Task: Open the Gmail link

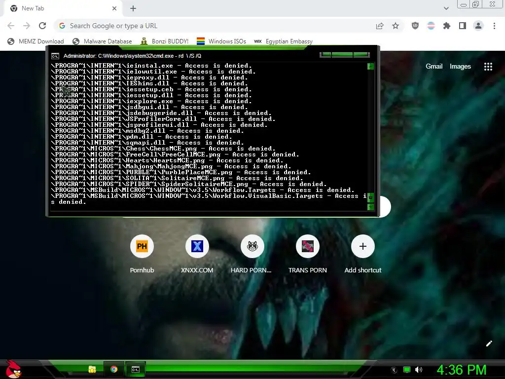Action: 434,67
